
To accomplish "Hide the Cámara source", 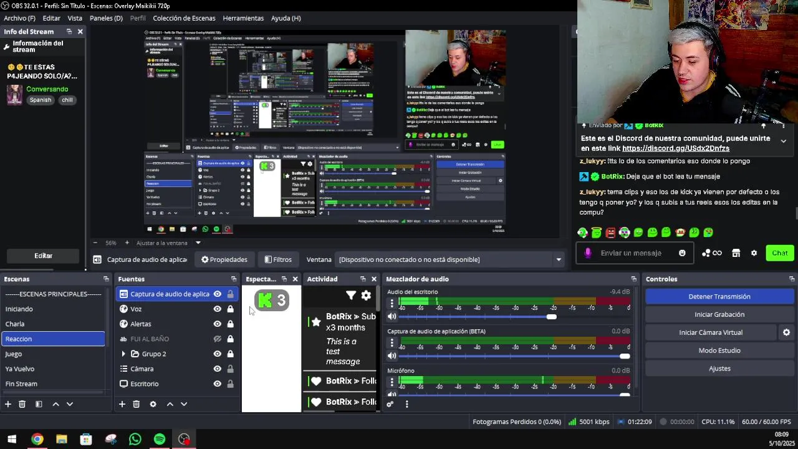I will pos(218,369).
